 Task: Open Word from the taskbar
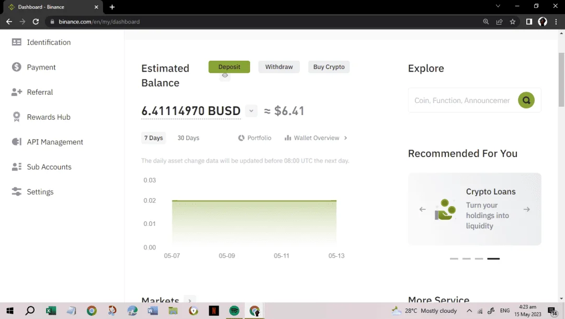153,311
